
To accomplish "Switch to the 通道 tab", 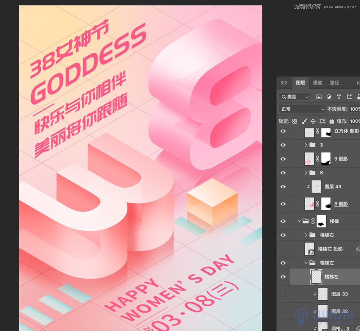I will click(318, 83).
